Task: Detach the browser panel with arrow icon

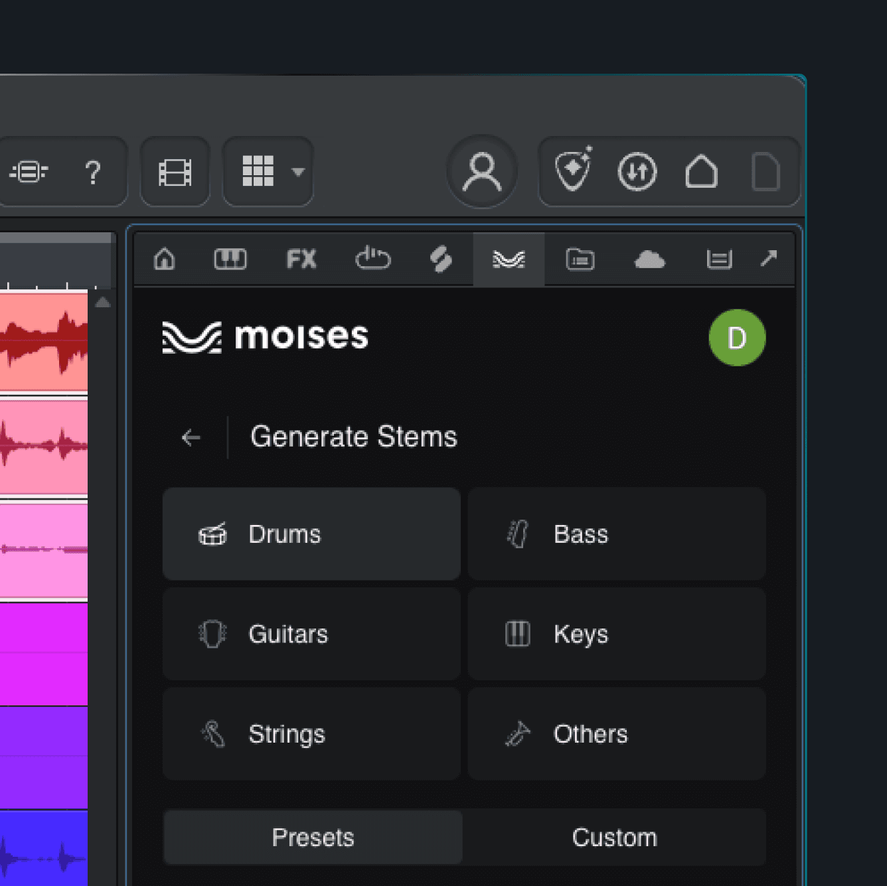Action: click(769, 258)
